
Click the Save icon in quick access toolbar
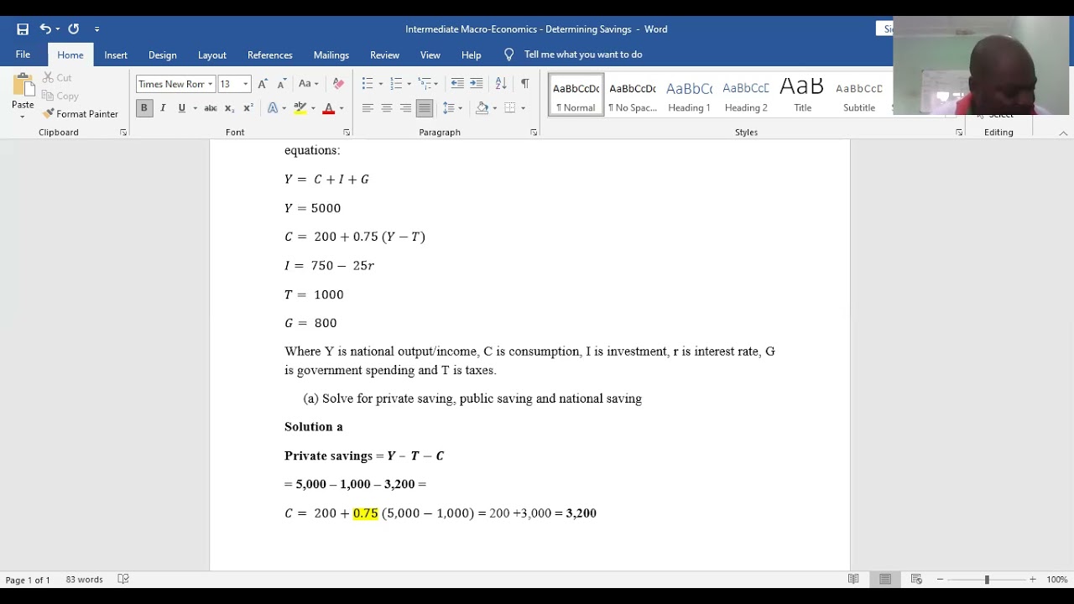pos(23,29)
